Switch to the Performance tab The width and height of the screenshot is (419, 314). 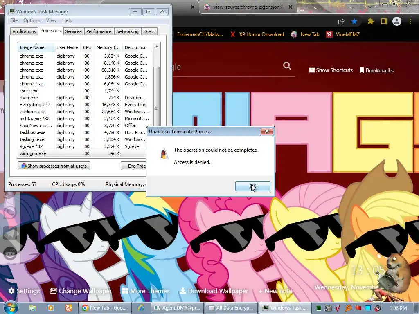click(x=99, y=31)
